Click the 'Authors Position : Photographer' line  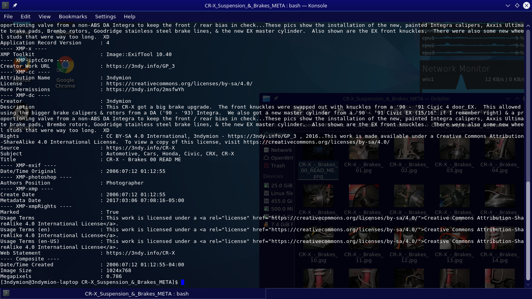point(72,183)
